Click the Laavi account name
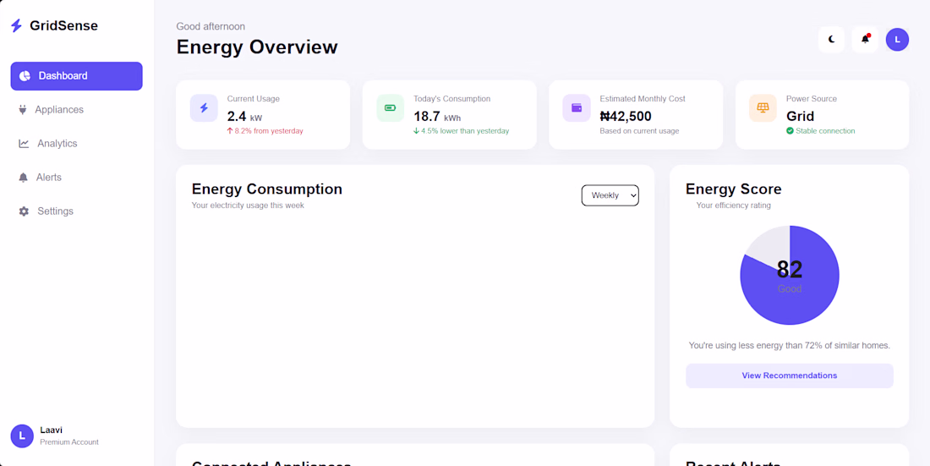This screenshot has height=466, width=930. (x=52, y=430)
